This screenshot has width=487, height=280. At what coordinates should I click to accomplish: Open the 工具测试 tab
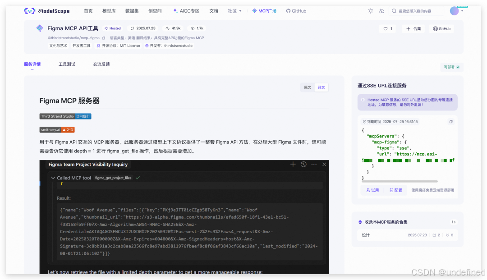[x=67, y=64]
